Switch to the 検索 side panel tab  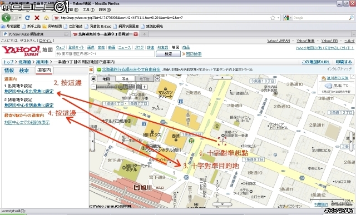[24, 71]
